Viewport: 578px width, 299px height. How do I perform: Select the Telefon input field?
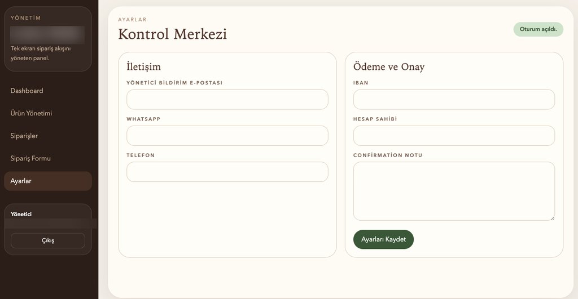coord(227,172)
